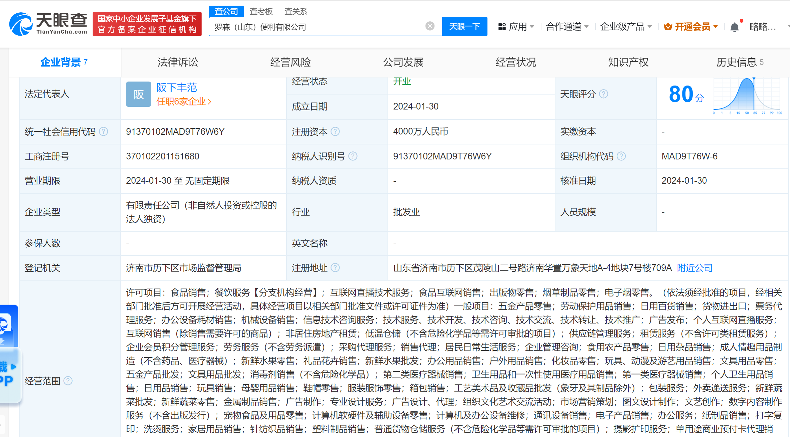This screenshot has height=437, width=790.
Task: Click the 80分 TianYan score
Action: (x=686, y=94)
